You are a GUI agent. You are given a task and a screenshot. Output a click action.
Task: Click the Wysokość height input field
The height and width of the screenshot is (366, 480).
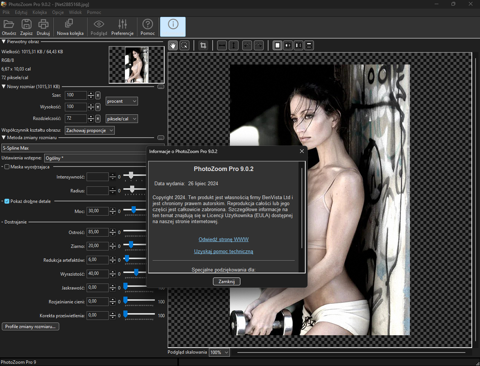[76, 107]
